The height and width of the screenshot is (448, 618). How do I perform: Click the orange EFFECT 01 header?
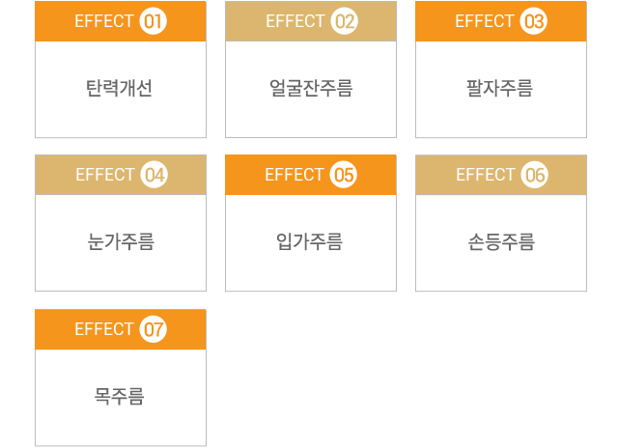[x=121, y=21]
